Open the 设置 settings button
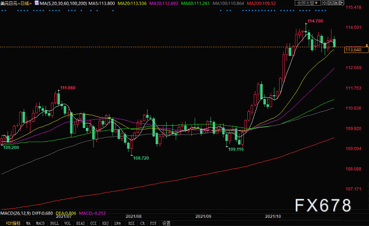The height and width of the screenshot is (226, 369). (x=167, y=223)
